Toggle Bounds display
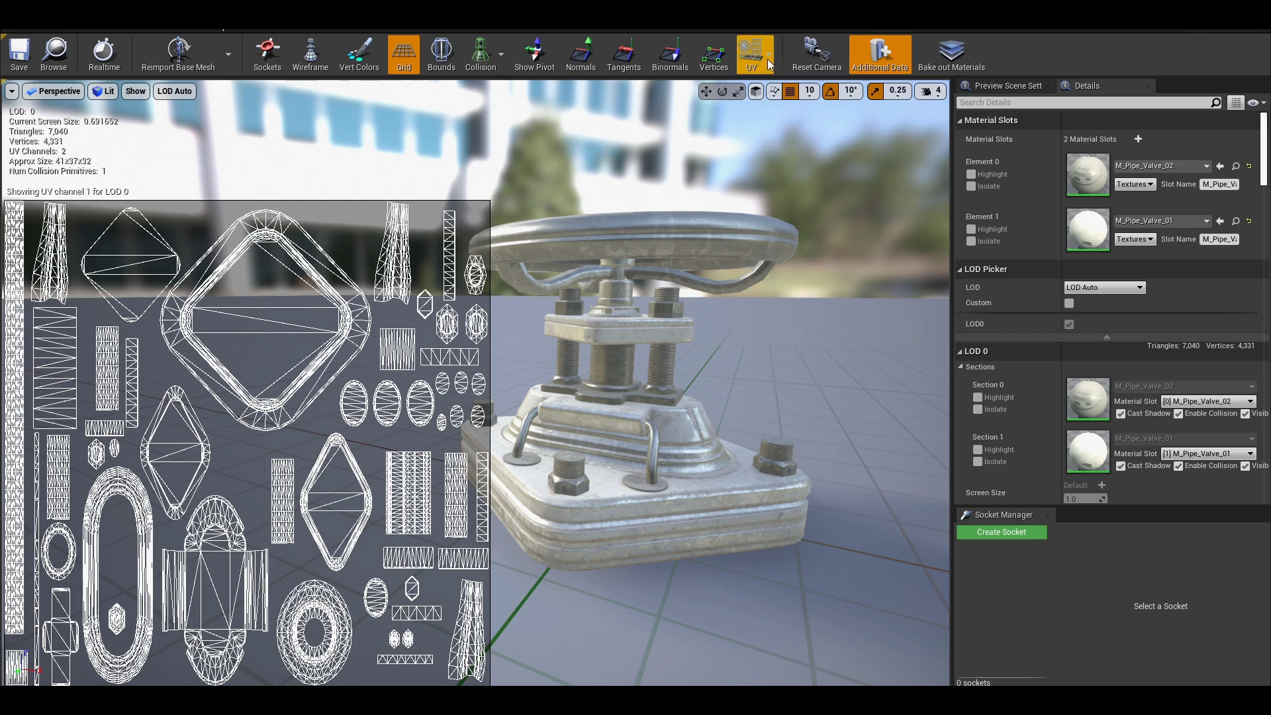This screenshot has height=715, width=1271. point(442,54)
